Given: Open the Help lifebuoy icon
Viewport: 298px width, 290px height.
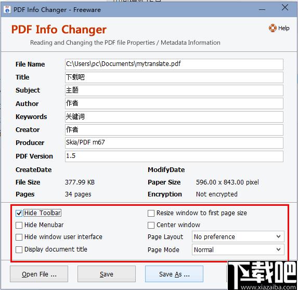Looking at the screenshot, I should click(x=273, y=28).
